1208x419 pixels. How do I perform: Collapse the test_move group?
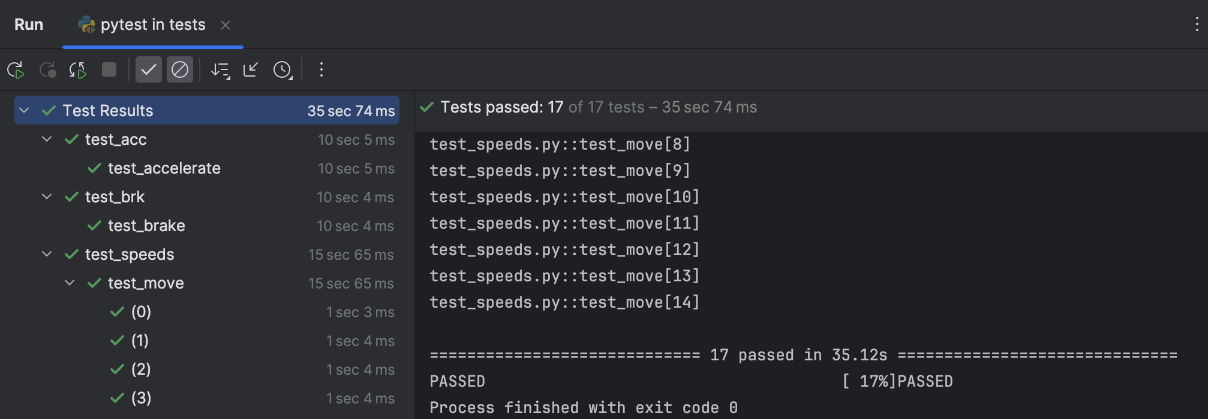click(69, 283)
